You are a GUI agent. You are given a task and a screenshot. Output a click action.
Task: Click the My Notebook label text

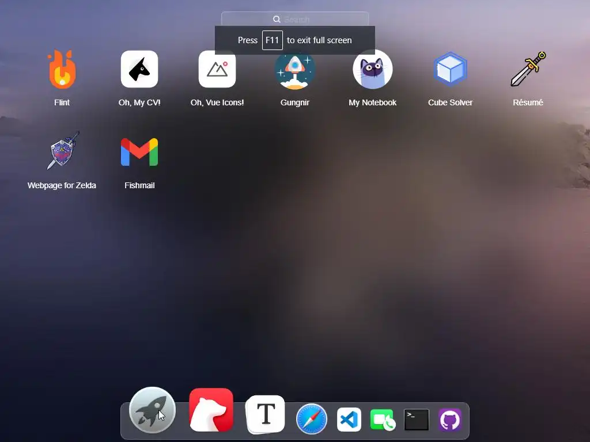373,102
